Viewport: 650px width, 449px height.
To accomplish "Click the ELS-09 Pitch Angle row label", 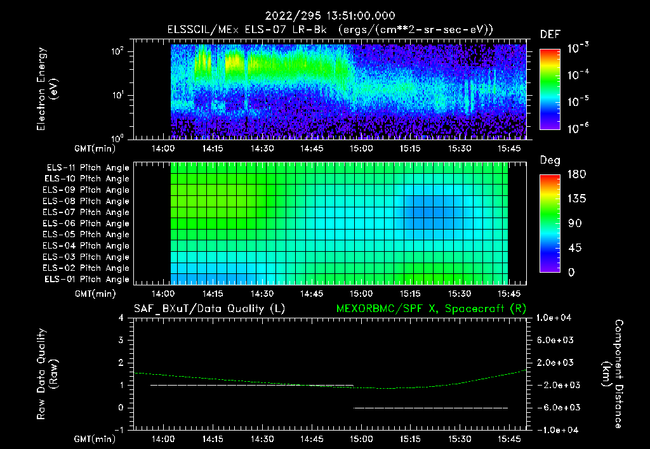I will click(86, 190).
